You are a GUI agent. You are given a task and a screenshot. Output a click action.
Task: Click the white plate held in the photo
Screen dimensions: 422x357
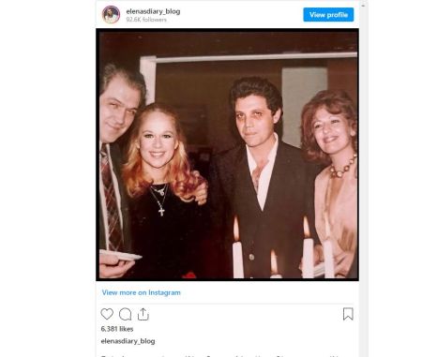click(120, 255)
